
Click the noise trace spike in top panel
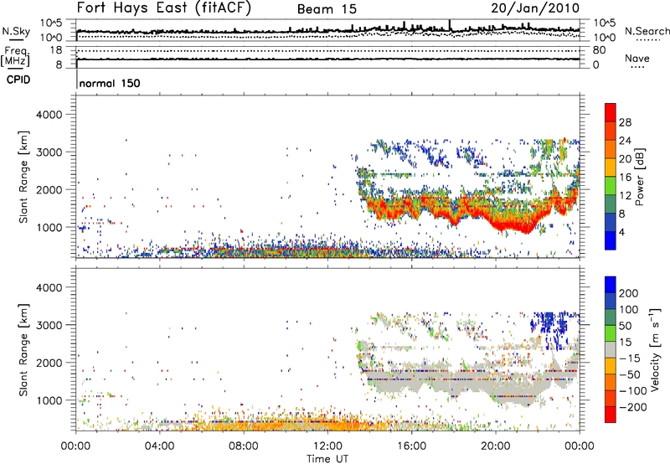[450, 26]
